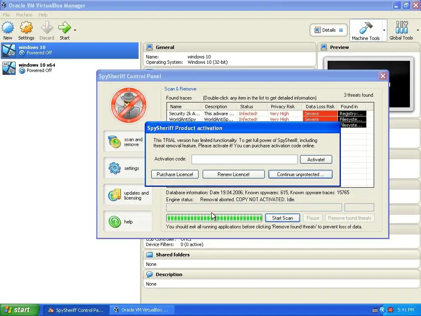Screen dimensions: 421x316
Task: Open Machine Tools hammer icon
Action: click(x=365, y=28)
